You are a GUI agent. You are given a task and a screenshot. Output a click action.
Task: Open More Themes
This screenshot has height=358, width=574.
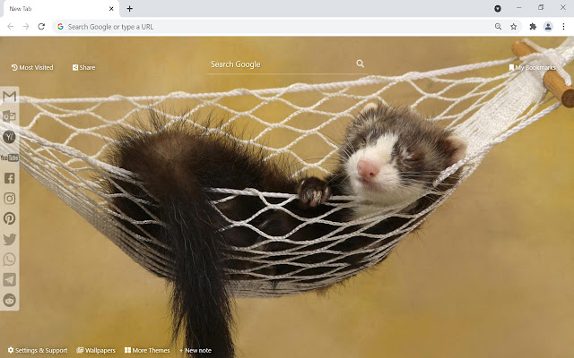coord(147,350)
